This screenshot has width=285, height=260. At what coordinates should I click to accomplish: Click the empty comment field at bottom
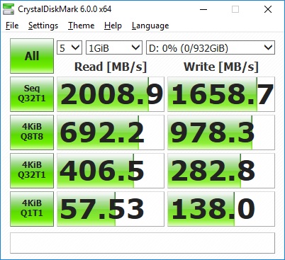[142, 243]
